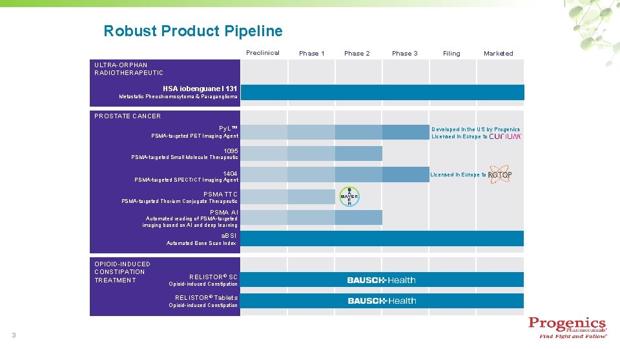Click the Marketed column header
620x349 pixels.
(498, 53)
